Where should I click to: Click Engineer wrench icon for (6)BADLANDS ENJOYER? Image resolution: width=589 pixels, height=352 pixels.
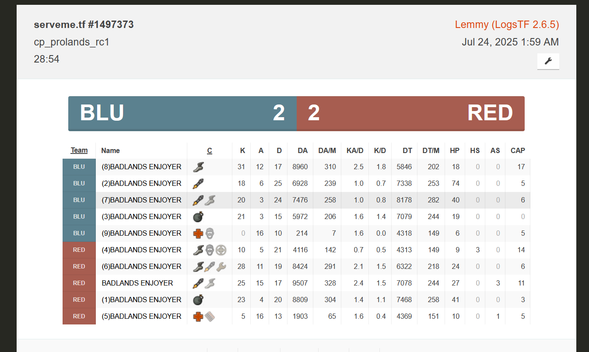tap(221, 266)
